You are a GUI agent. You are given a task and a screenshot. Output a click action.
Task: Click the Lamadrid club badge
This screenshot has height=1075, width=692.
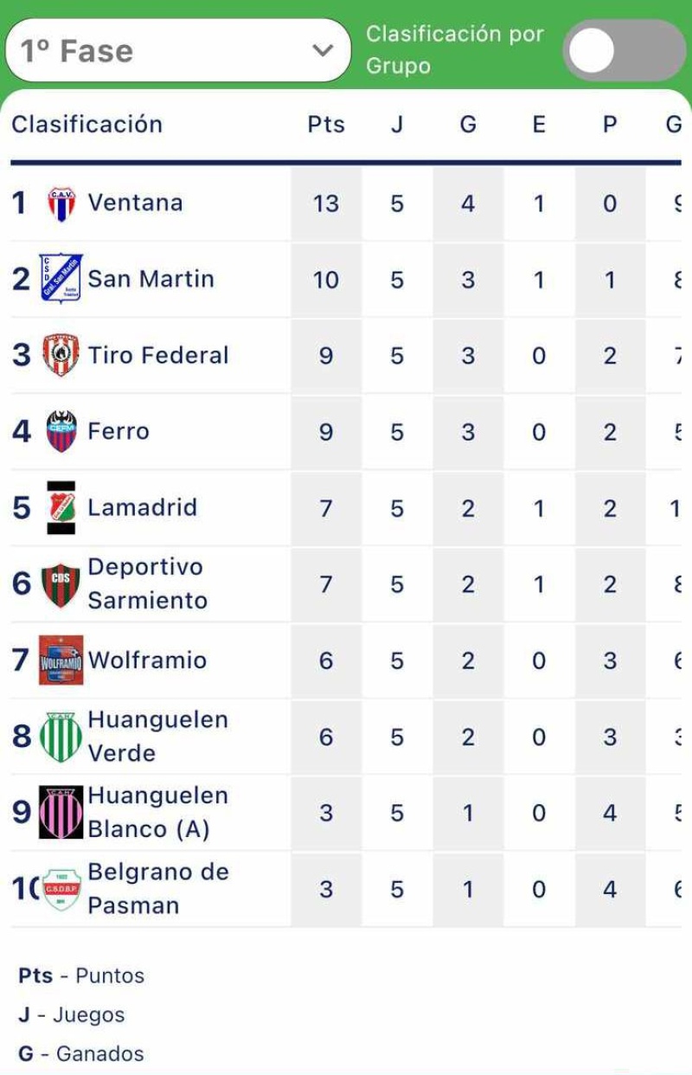61,507
